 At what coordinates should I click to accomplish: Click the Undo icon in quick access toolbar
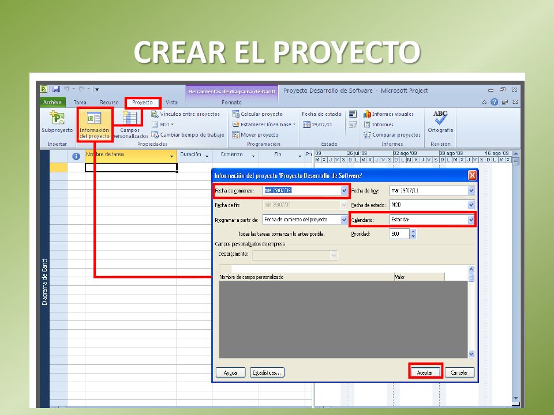[67, 89]
